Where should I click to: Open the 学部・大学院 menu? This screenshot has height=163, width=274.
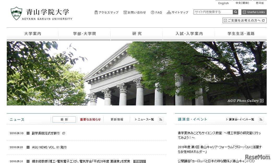[84, 34]
